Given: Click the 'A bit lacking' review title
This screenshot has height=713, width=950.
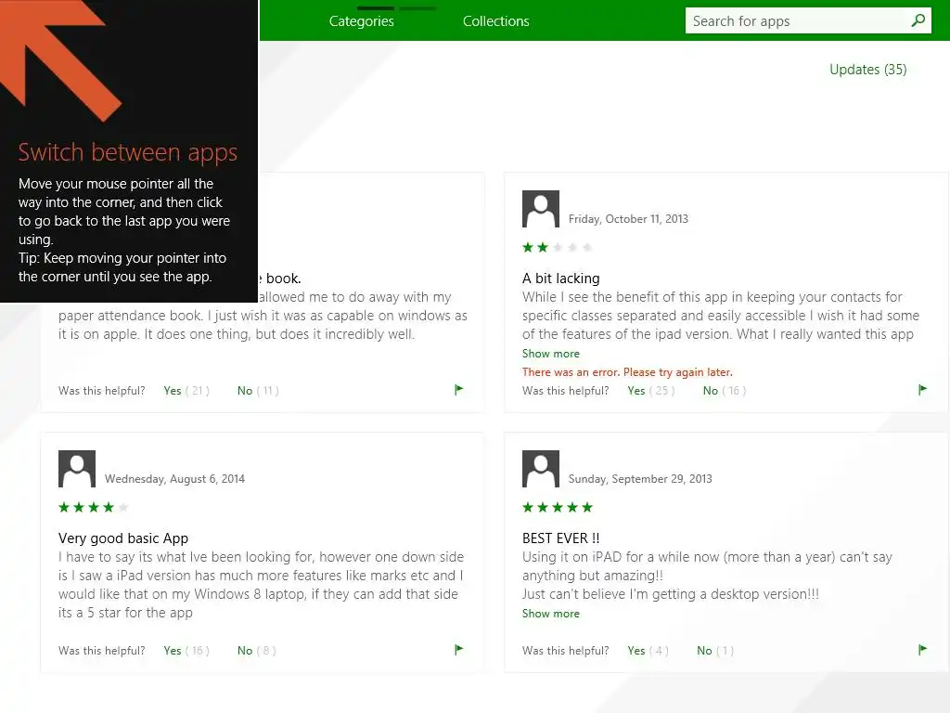Looking at the screenshot, I should click(561, 279).
